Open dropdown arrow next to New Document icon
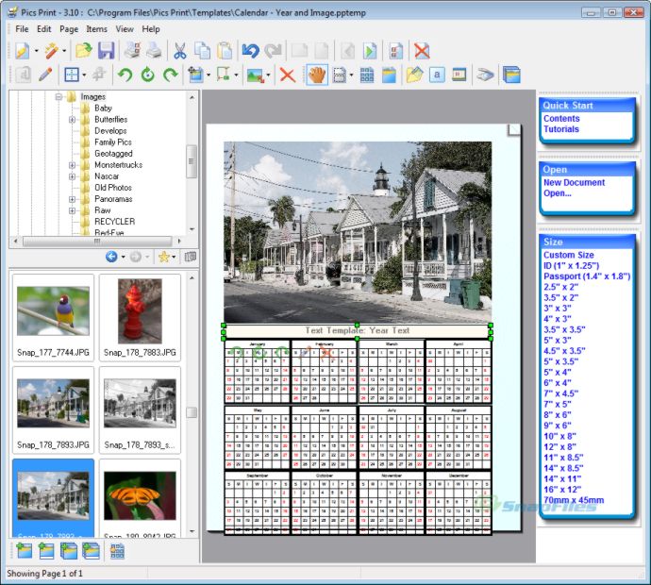The image size is (651, 585). pos(36,51)
